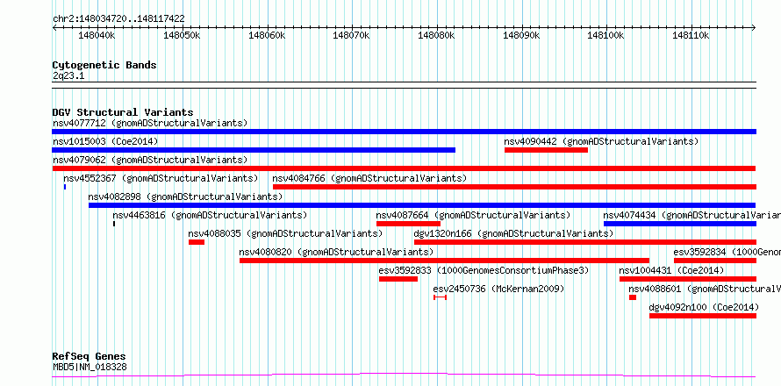The image size is (781, 386).
Task: Click the nsv4090442 red variant bar
Action: (546, 150)
